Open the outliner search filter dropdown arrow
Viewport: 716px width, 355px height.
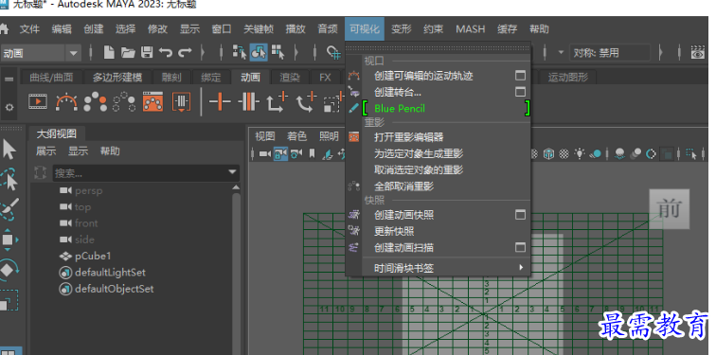233,172
